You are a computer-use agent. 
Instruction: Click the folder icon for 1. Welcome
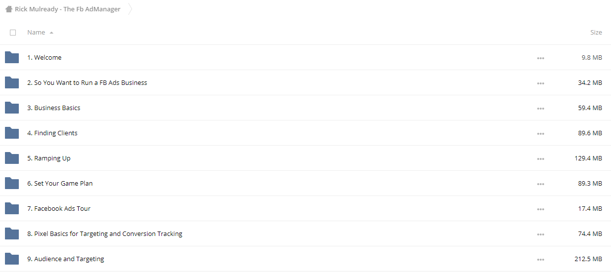point(12,57)
